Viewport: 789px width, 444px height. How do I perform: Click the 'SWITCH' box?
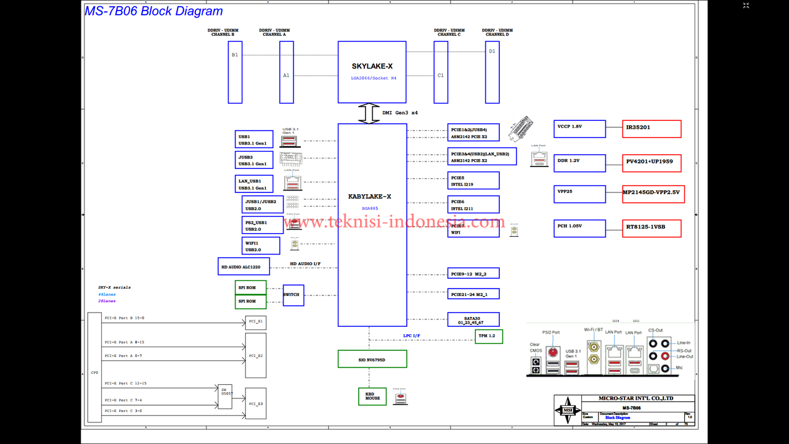[293, 295]
